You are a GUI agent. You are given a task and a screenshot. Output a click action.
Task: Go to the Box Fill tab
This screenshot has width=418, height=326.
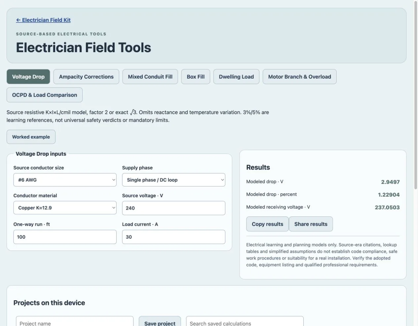tap(196, 77)
